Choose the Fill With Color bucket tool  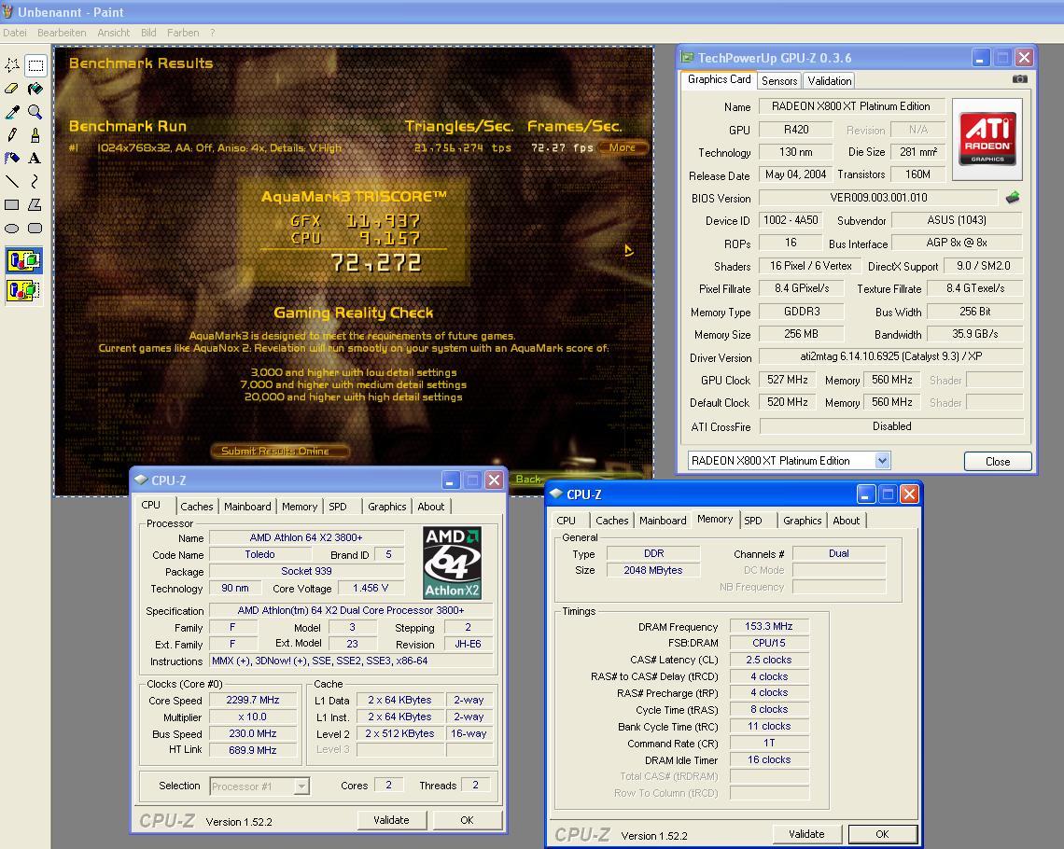click(35, 88)
